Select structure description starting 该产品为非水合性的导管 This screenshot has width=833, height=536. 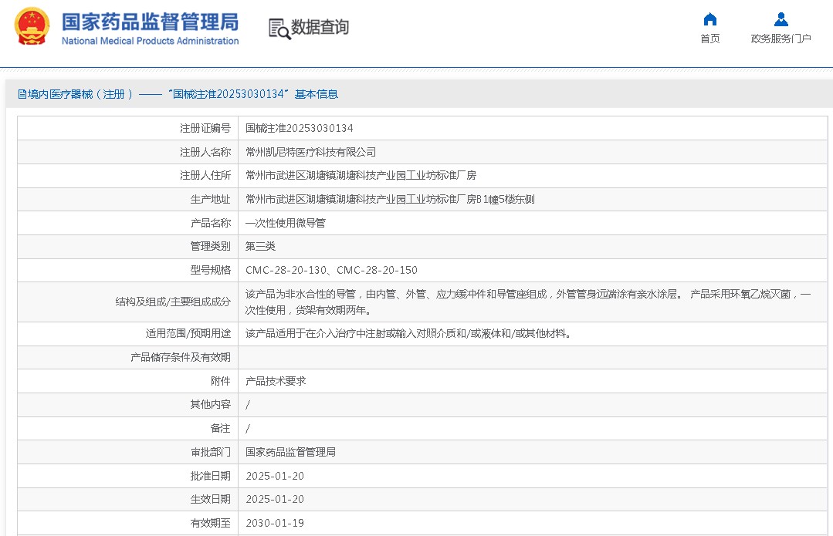tap(528, 302)
